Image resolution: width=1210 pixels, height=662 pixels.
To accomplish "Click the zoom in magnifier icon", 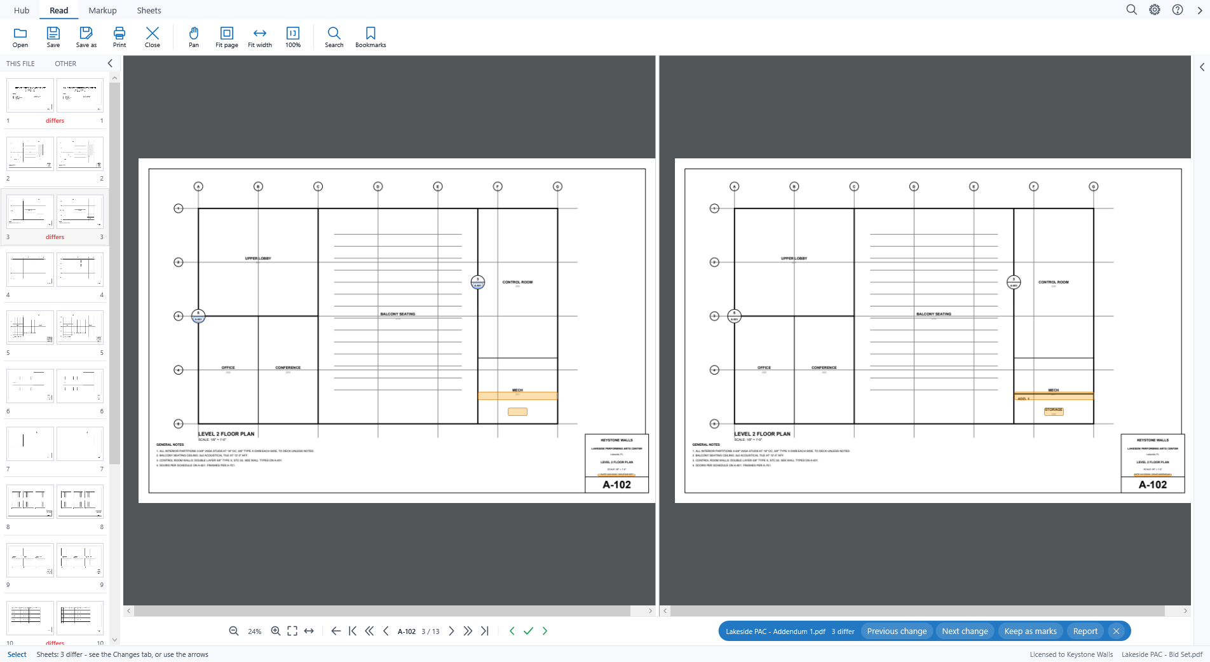I will pyautogui.click(x=276, y=631).
